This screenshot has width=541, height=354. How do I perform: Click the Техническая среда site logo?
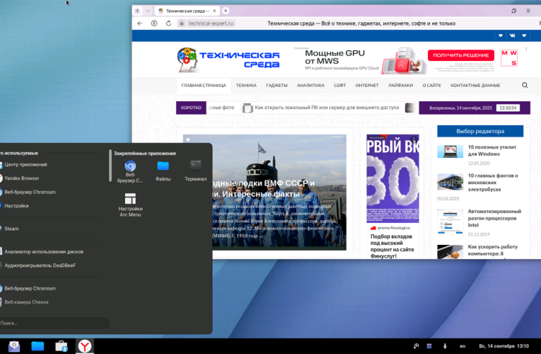click(228, 59)
